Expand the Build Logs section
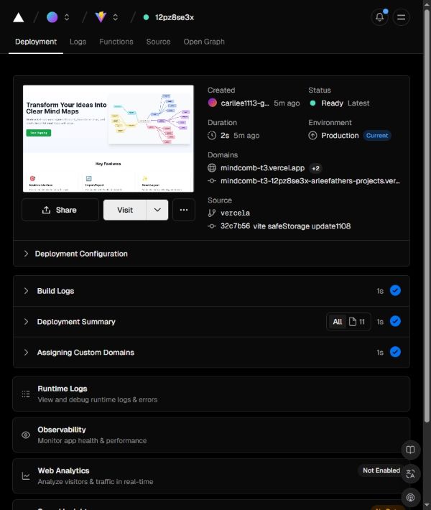The height and width of the screenshot is (510, 431). pos(211,291)
